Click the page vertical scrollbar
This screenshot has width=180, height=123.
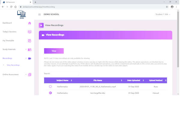(178, 39)
